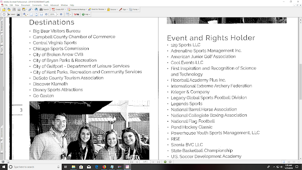Open the Document menu
Viewport: 302px width, 170px height.
pos(25,5)
